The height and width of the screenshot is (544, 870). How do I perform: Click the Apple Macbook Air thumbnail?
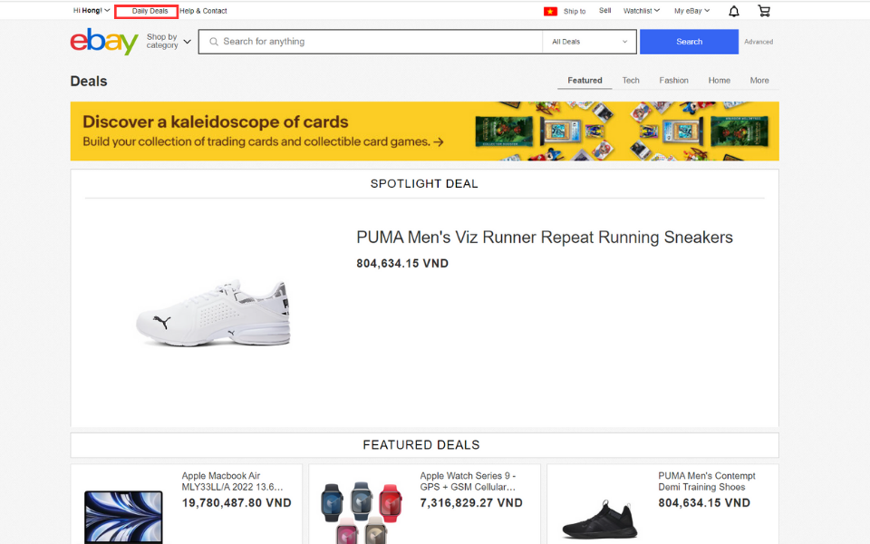coord(123,516)
